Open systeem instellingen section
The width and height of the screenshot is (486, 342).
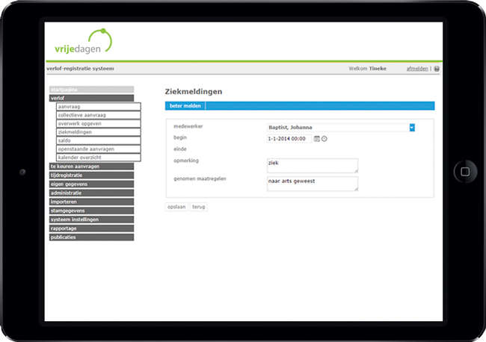(x=91, y=220)
